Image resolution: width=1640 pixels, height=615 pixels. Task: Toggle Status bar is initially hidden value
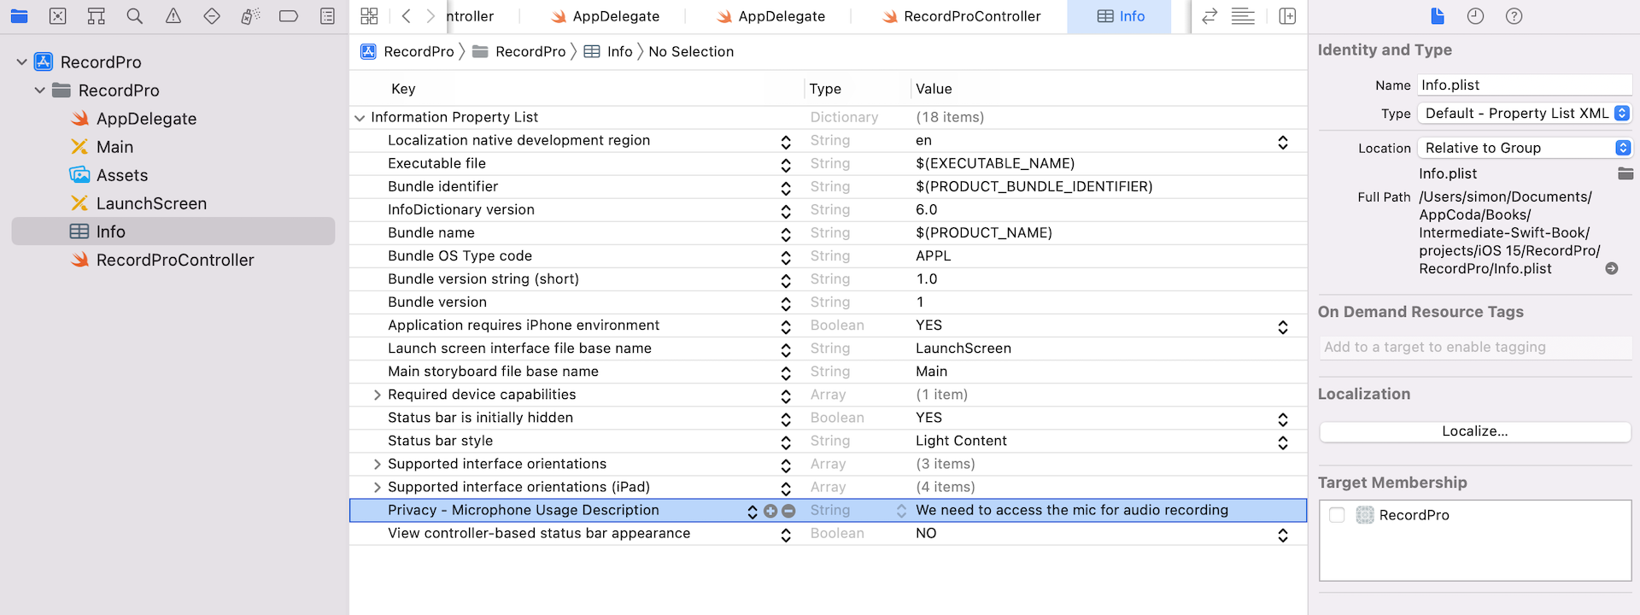pos(1282,419)
